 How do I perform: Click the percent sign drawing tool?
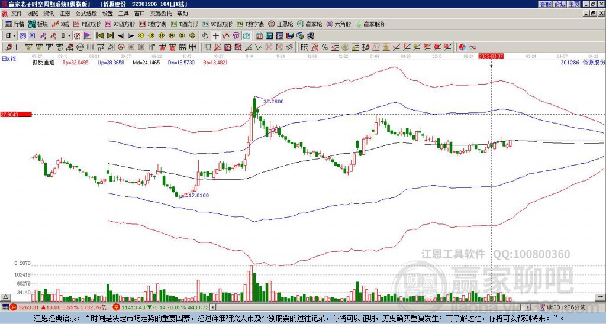(325, 47)
